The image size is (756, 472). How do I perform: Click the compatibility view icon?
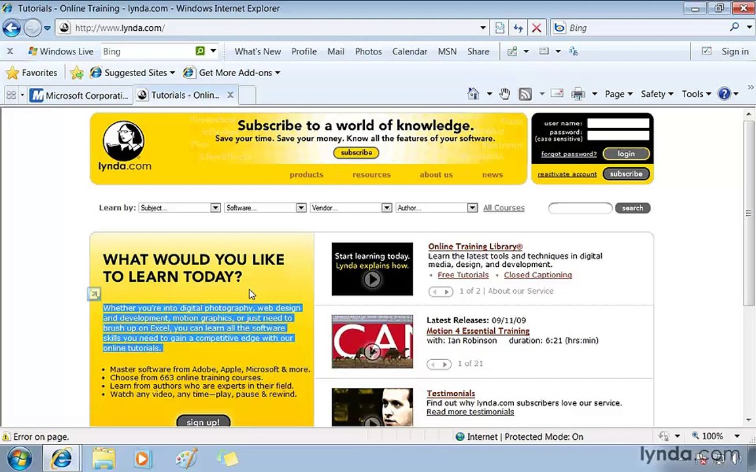click(499, 28)
